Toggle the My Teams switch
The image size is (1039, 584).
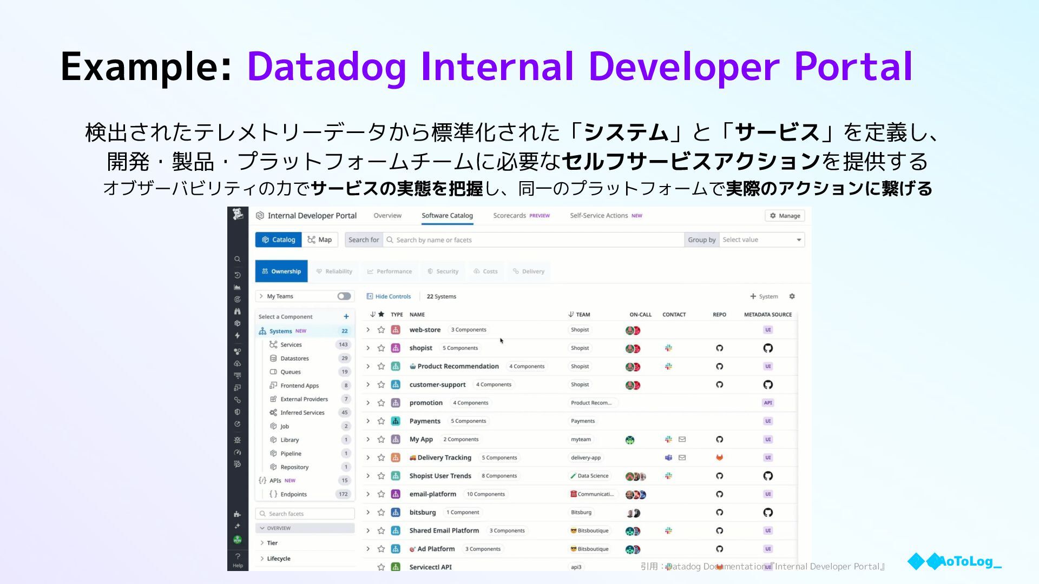[344, 296]
